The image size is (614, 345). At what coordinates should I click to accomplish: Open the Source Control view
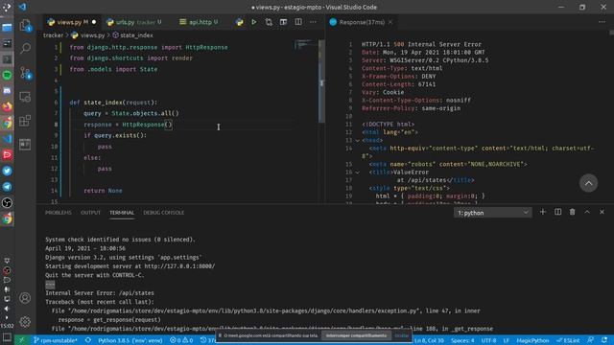click(x=25, y=73)
